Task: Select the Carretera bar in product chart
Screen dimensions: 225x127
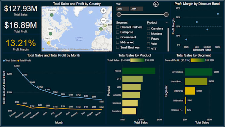Action: [x=129, y=111]
